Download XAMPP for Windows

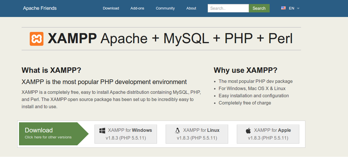pos(126,134)
